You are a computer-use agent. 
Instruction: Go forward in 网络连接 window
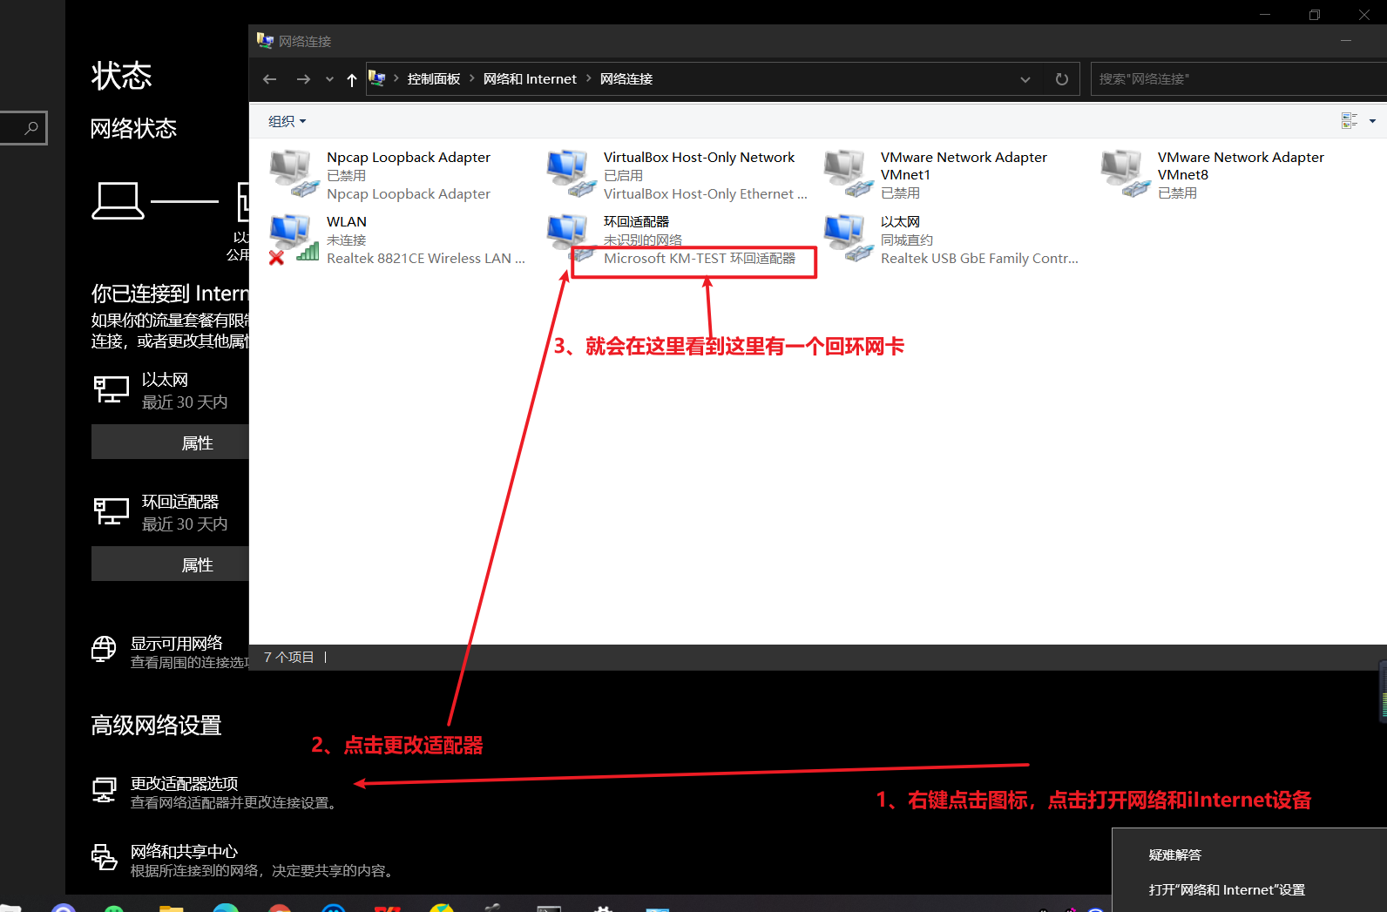303,79
